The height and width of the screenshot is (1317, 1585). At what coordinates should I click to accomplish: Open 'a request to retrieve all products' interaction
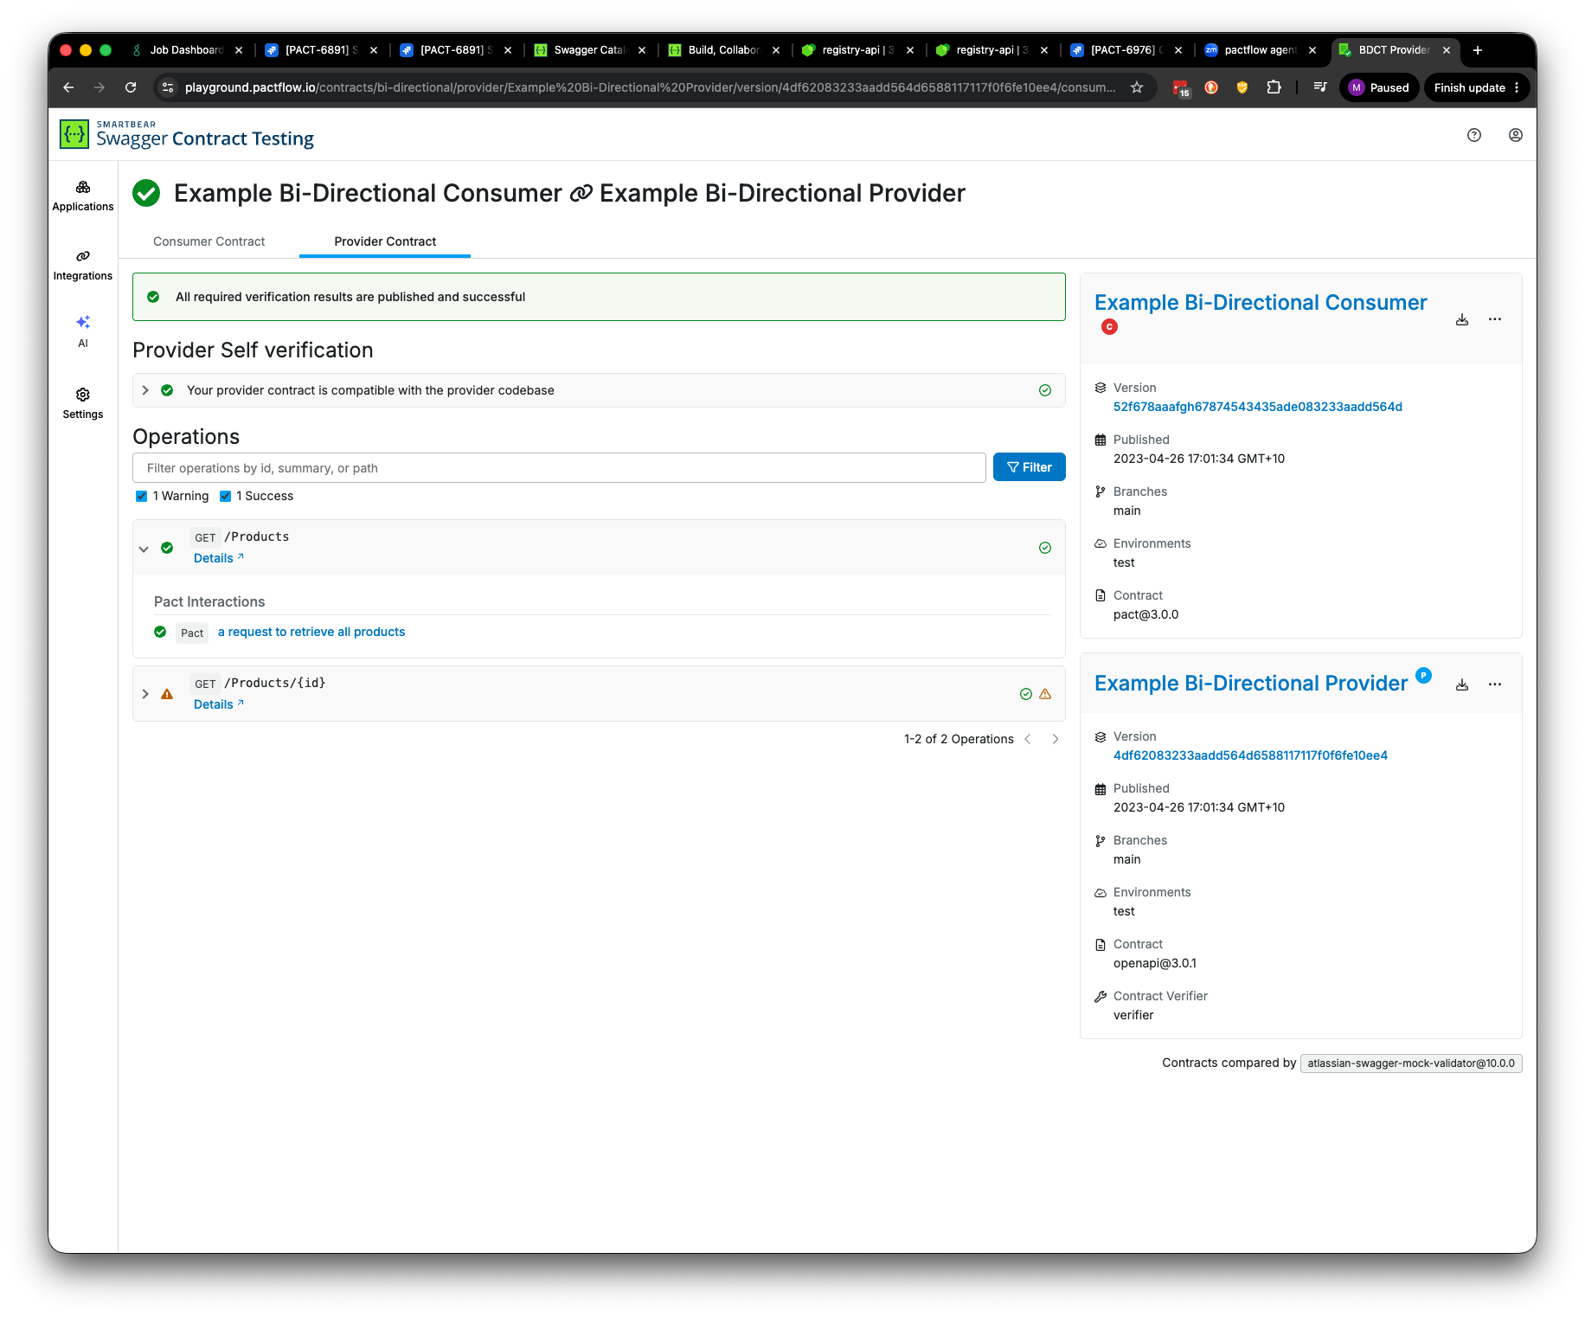(311, 632)
